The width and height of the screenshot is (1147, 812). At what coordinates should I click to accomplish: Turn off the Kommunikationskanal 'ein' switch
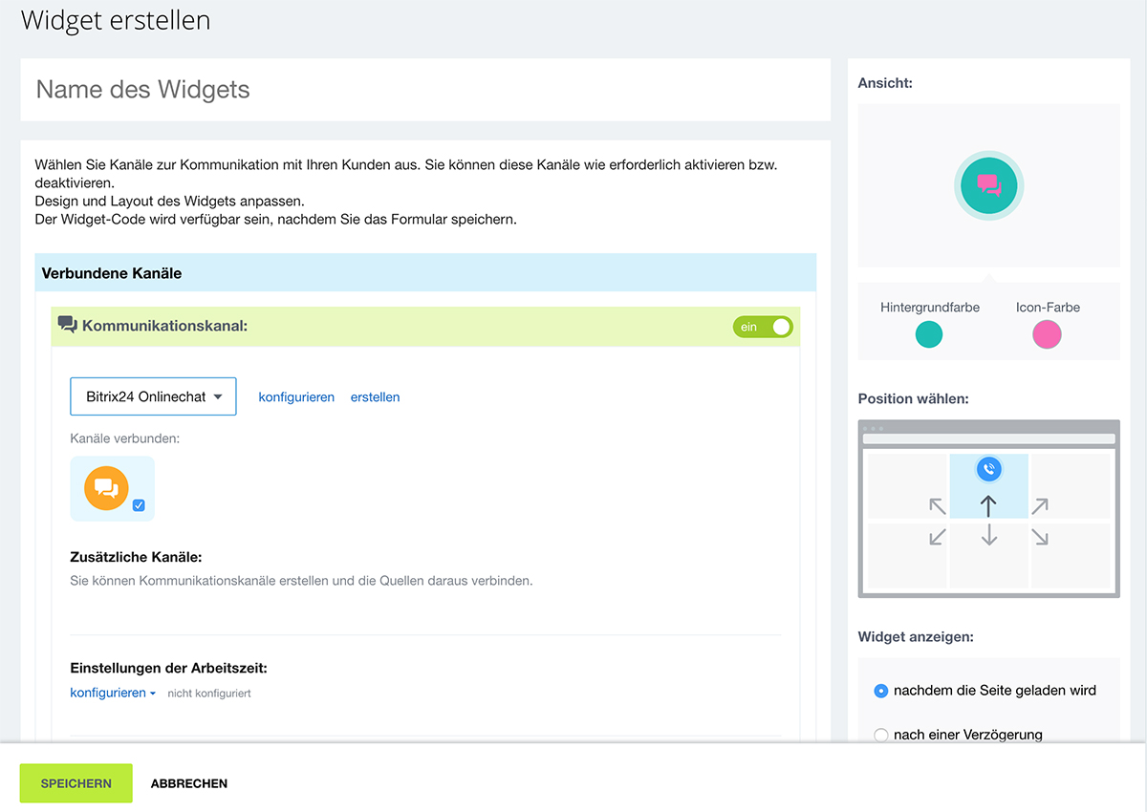[x=763, y=327]
